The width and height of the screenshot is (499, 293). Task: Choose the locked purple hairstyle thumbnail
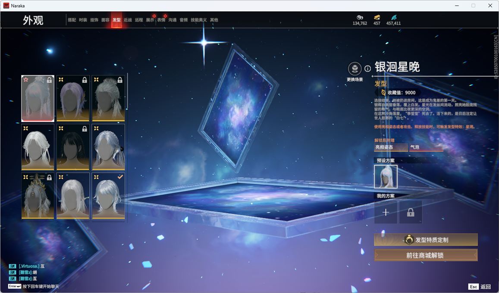click(72, 98)
